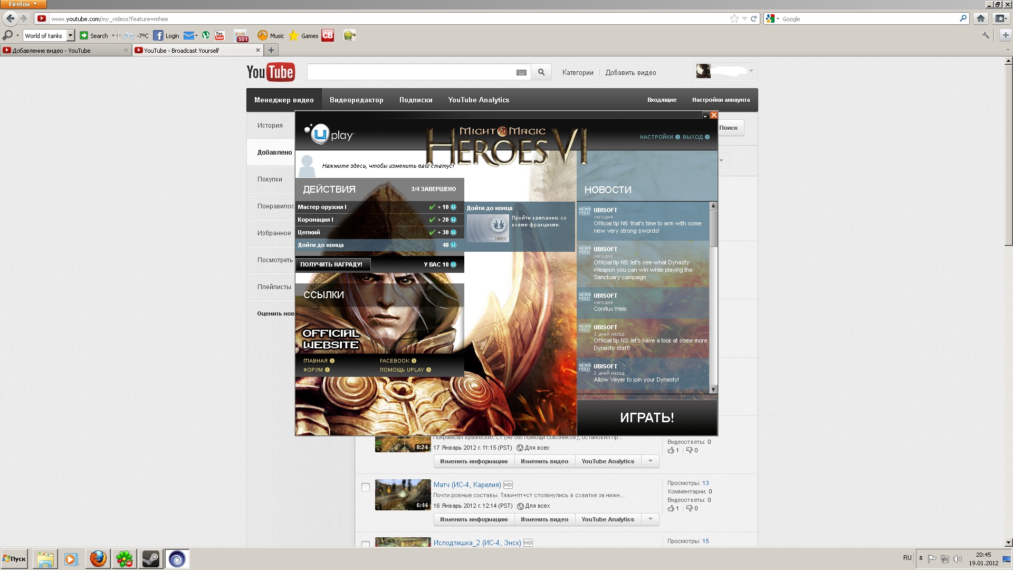This screenshot has width=1013, height=570.
Task: Click the Music toolbar bookmark icon
Action: [262, 35]
